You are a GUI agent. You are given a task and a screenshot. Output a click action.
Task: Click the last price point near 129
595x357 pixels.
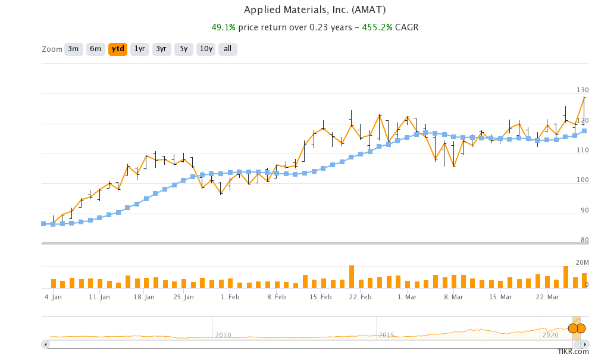coord(584,98)
